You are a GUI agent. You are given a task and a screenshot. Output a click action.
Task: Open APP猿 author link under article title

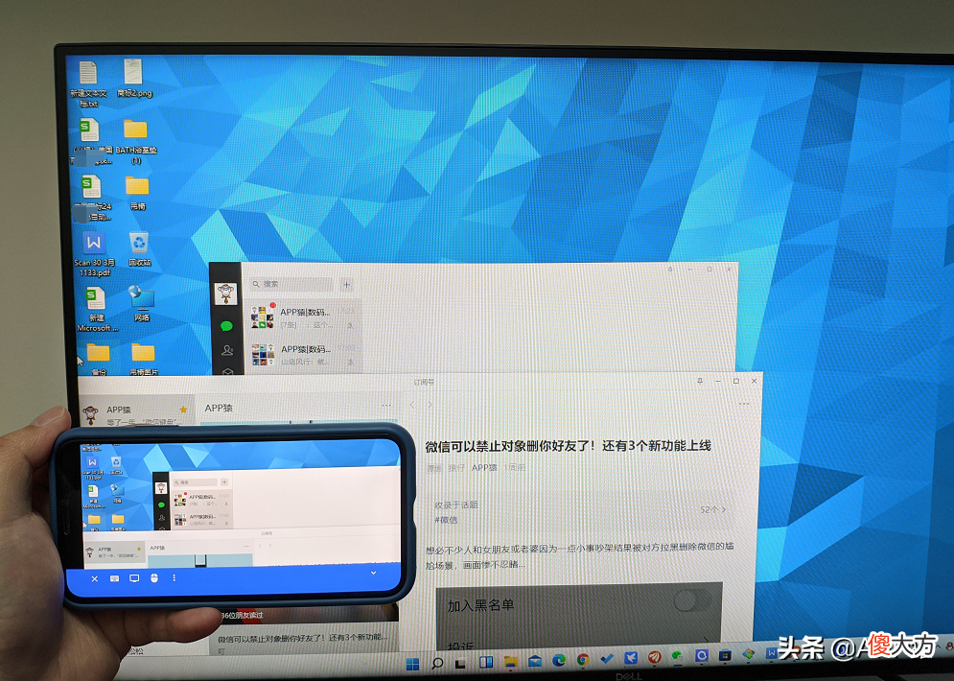coord(484,467)
